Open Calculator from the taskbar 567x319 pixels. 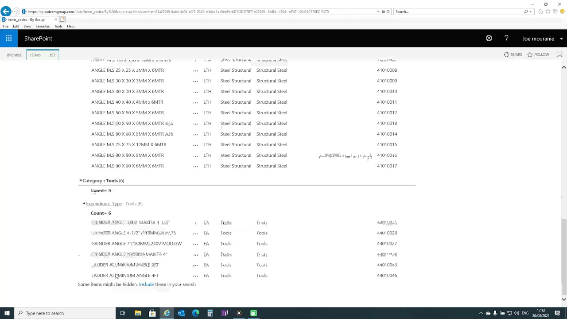pyautogui.click(x=210, y=313)
